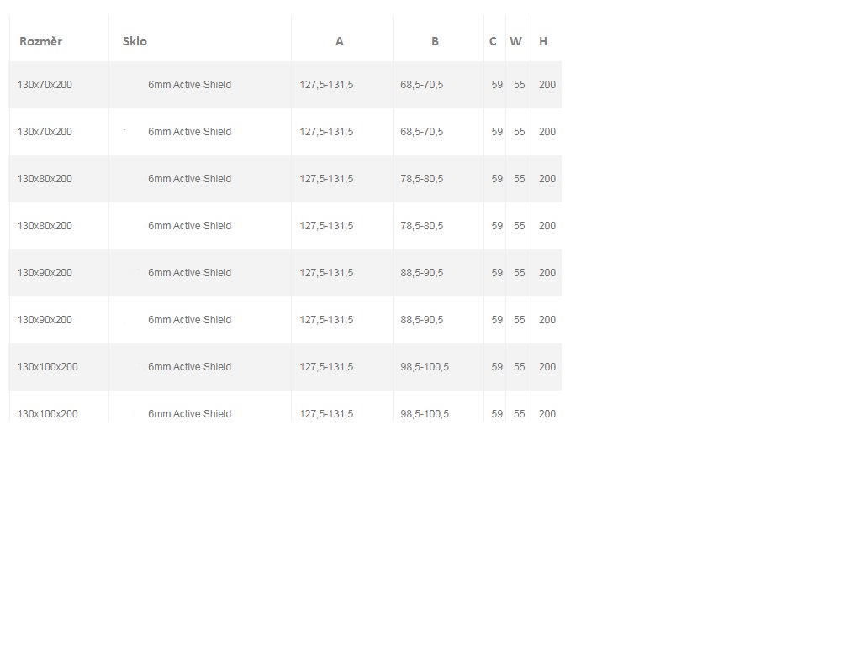Select 78,5-80,5 in the white row

click(422, 226)
